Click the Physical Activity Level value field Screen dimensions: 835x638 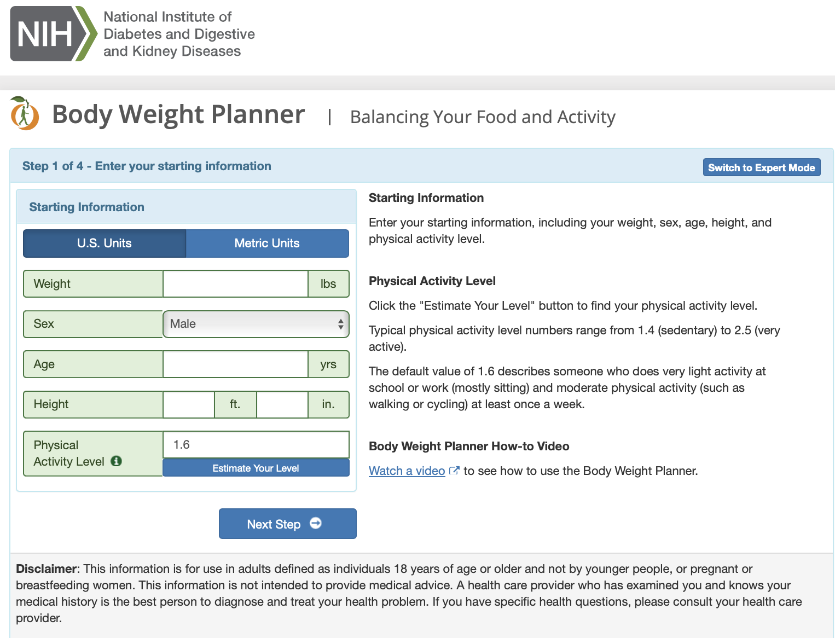click(x=256, y=444)
